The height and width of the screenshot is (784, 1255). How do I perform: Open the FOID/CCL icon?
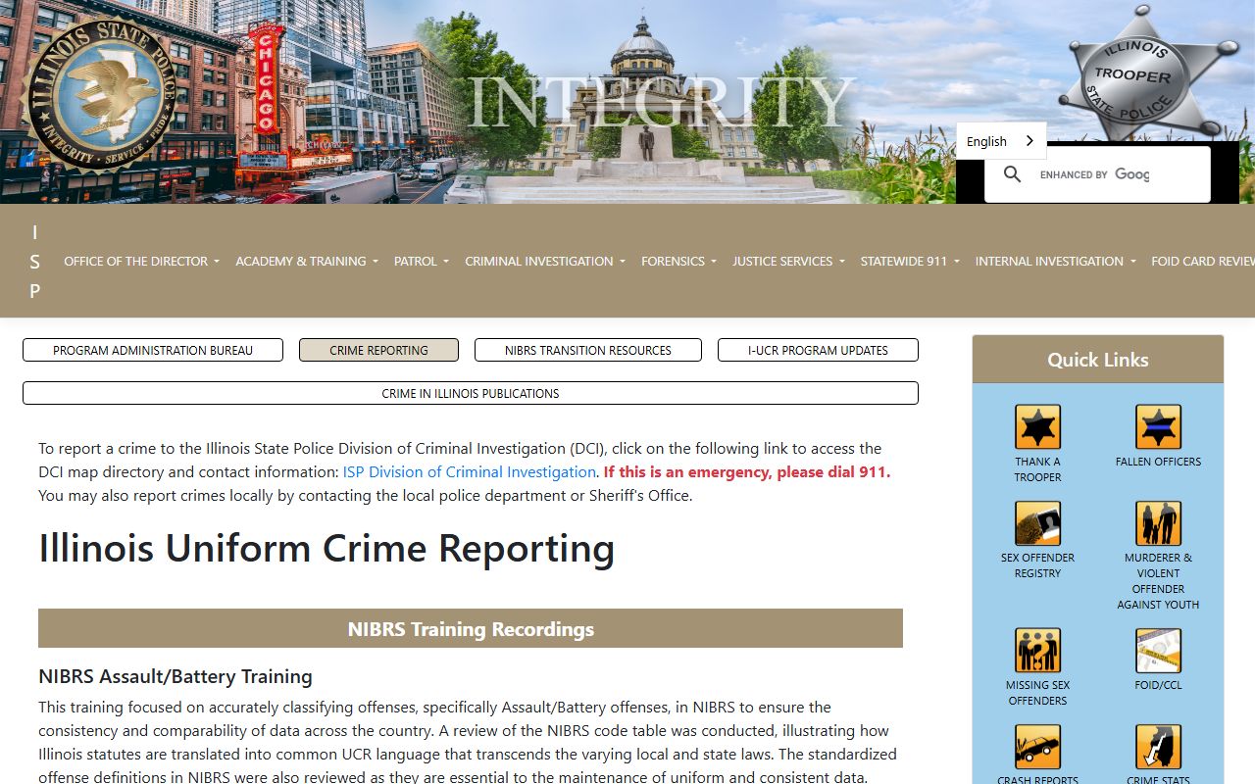click(1158, 651)
